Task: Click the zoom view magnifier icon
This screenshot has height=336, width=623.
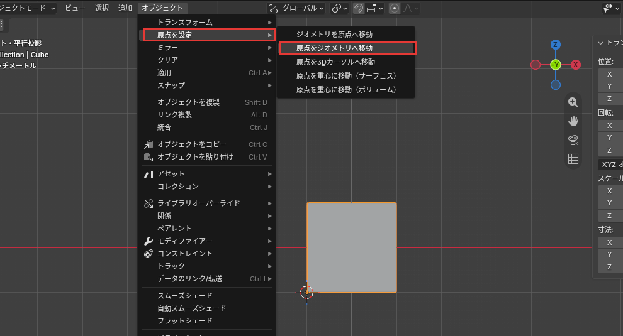Action: (x=573, y=102)
